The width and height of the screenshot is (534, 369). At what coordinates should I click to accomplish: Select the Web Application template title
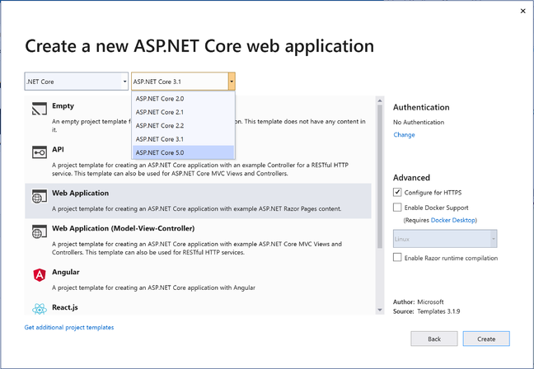click(x=81, y=193)
